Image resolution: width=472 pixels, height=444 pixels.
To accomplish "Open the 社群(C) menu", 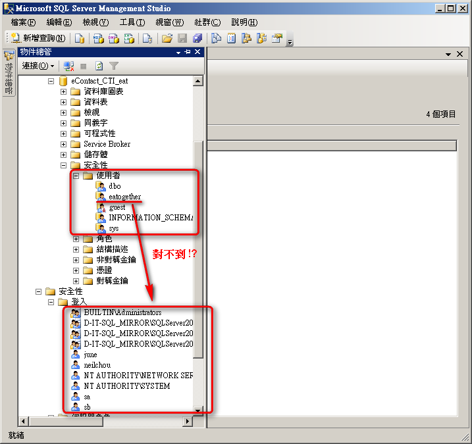I will coord(207,22).
